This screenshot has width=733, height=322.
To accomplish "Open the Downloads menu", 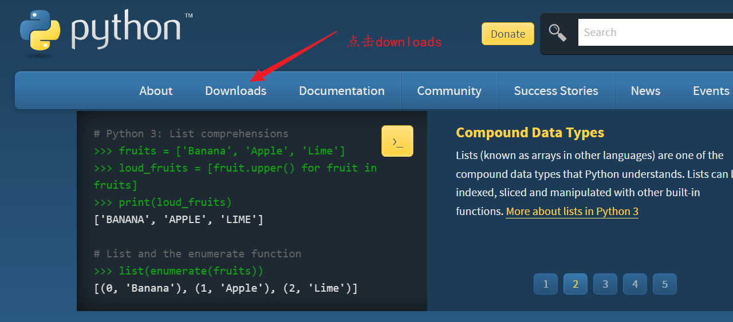I will coord(236,91).
